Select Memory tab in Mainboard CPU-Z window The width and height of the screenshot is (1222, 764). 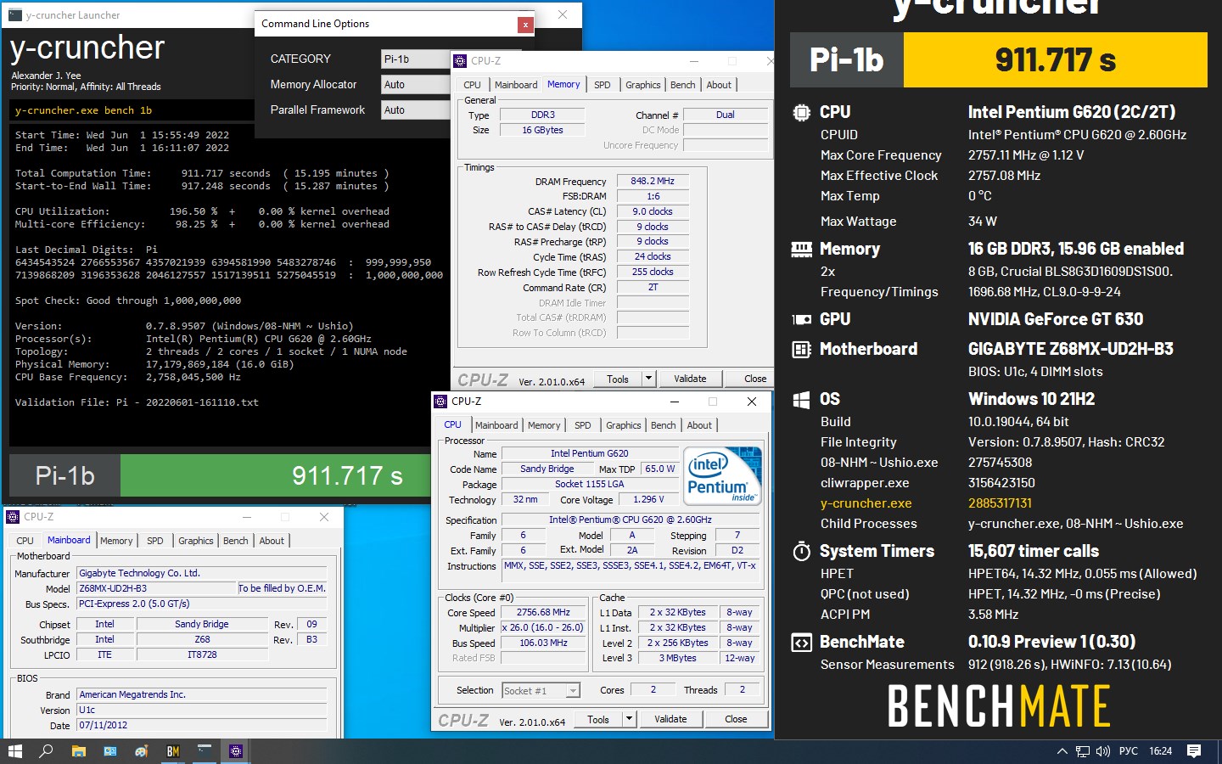[x=116, y=541]
